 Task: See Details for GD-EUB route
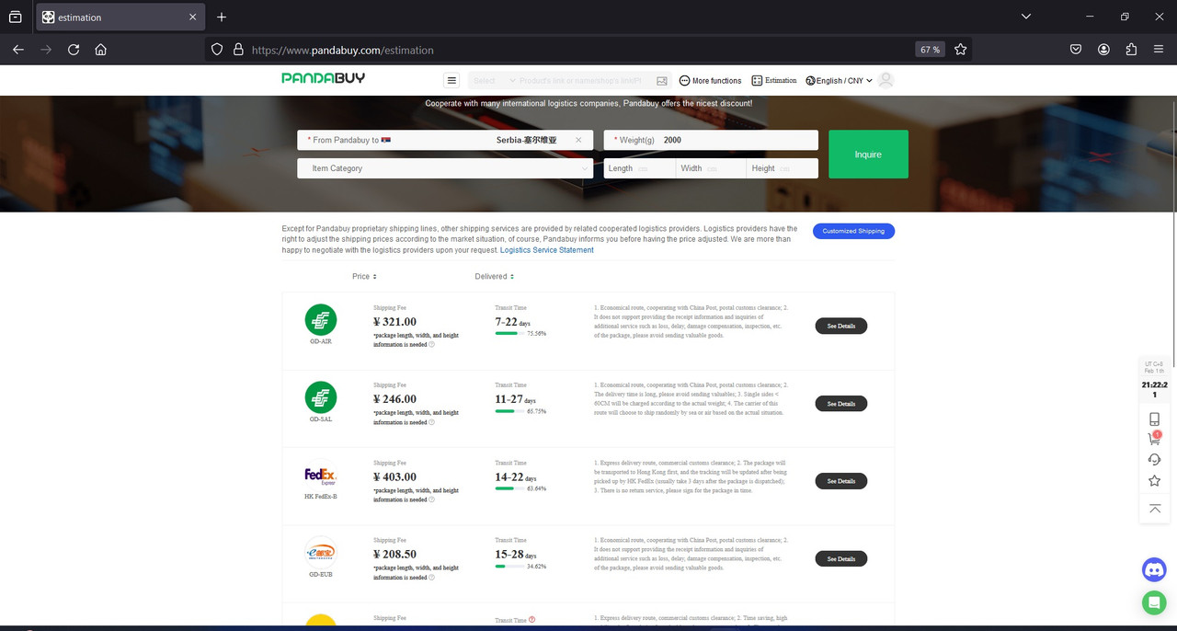[x=841, y=558]
